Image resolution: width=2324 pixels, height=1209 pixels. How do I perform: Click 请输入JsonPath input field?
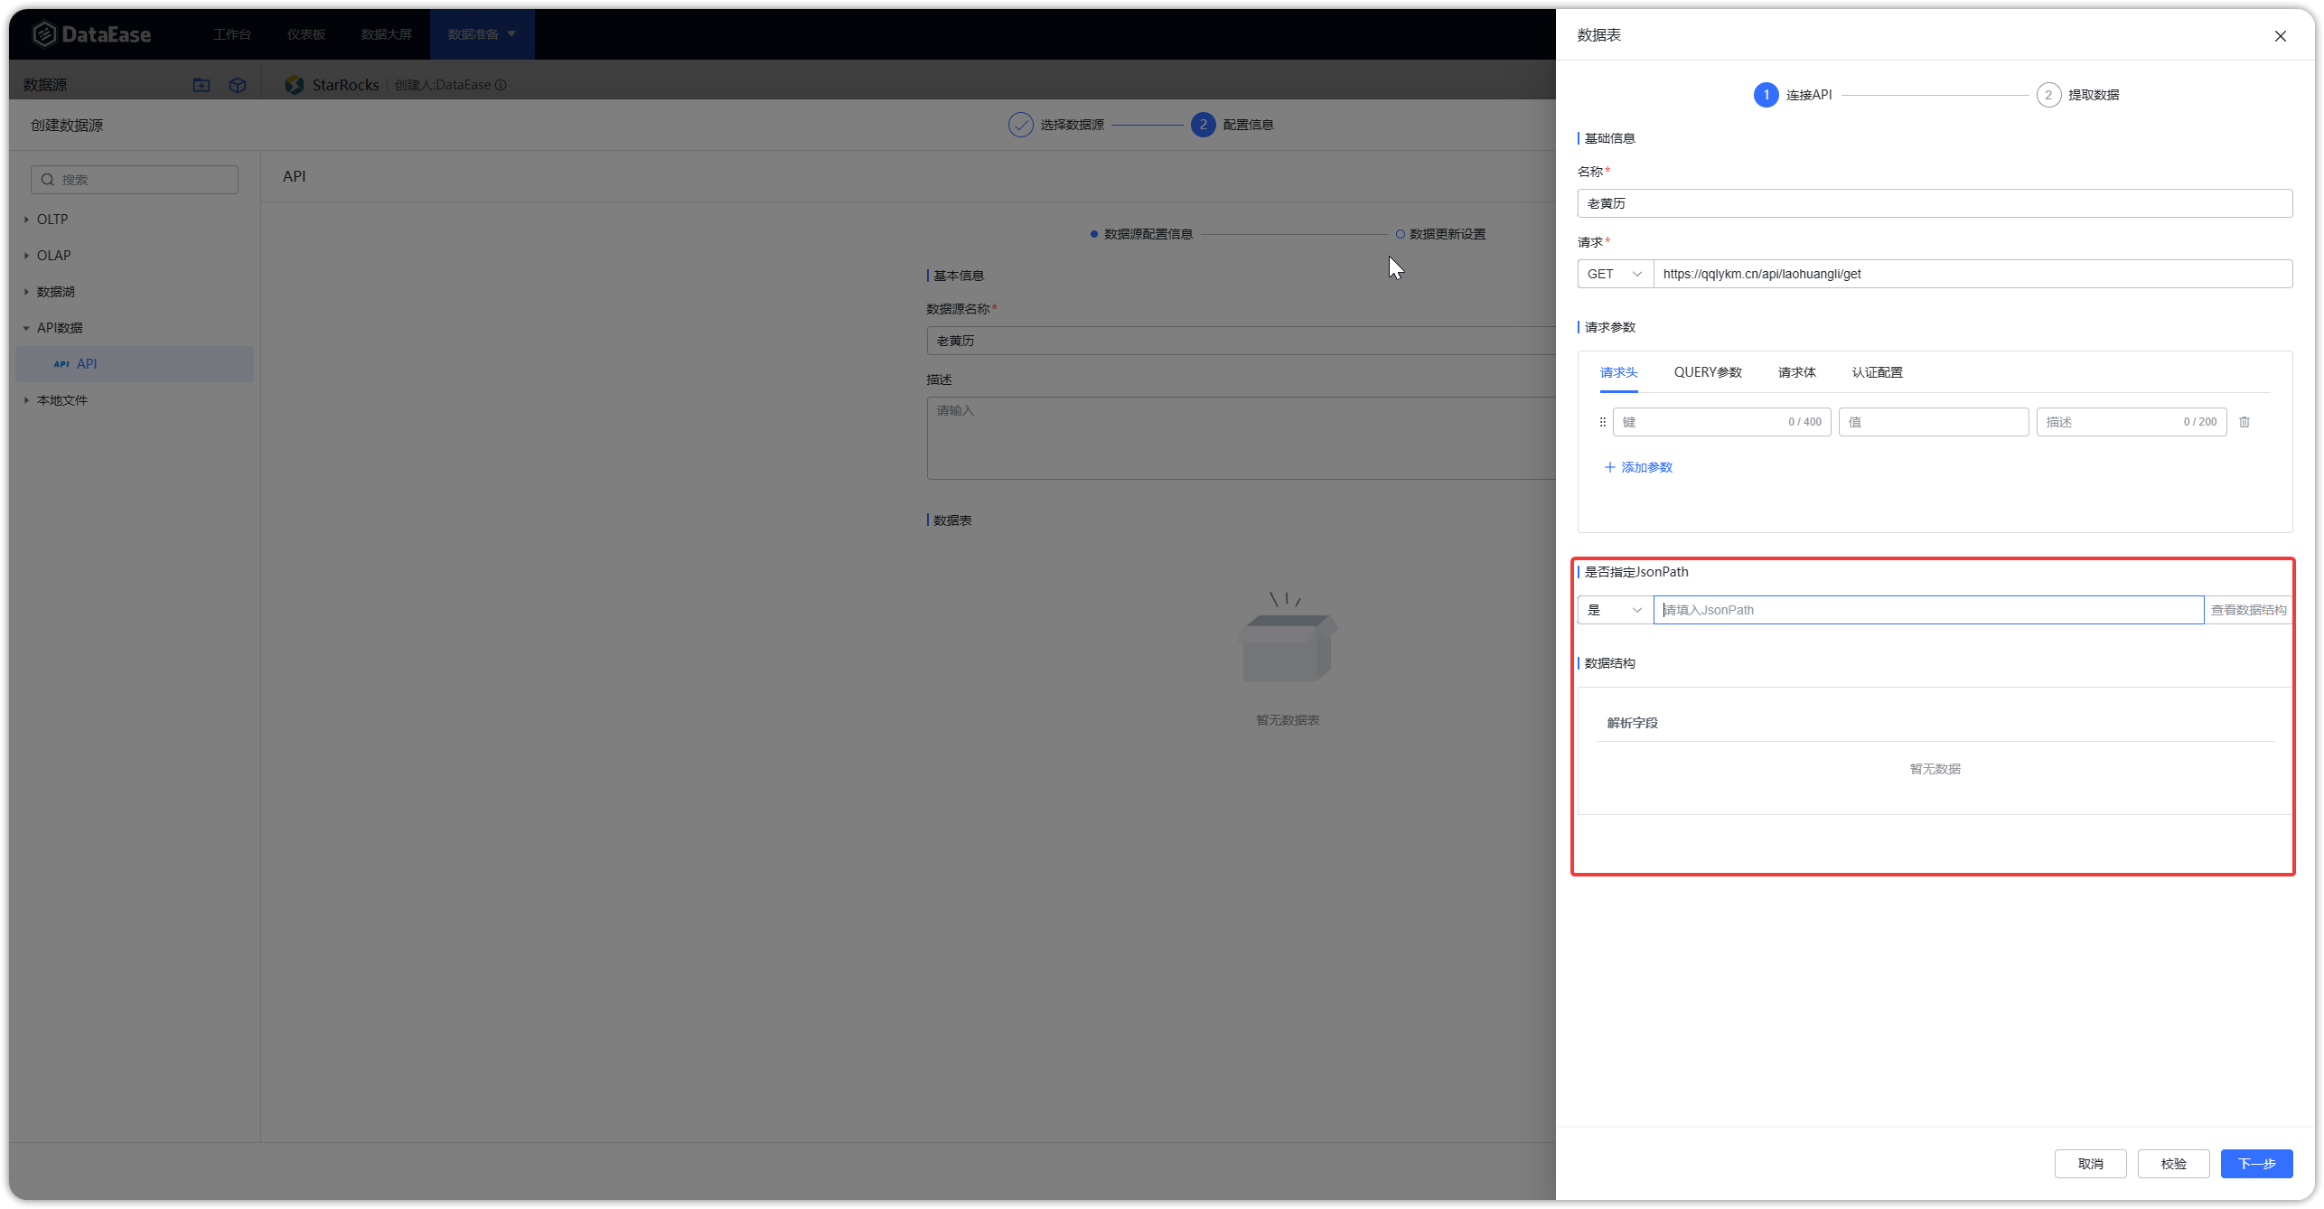coord(1929,610)
